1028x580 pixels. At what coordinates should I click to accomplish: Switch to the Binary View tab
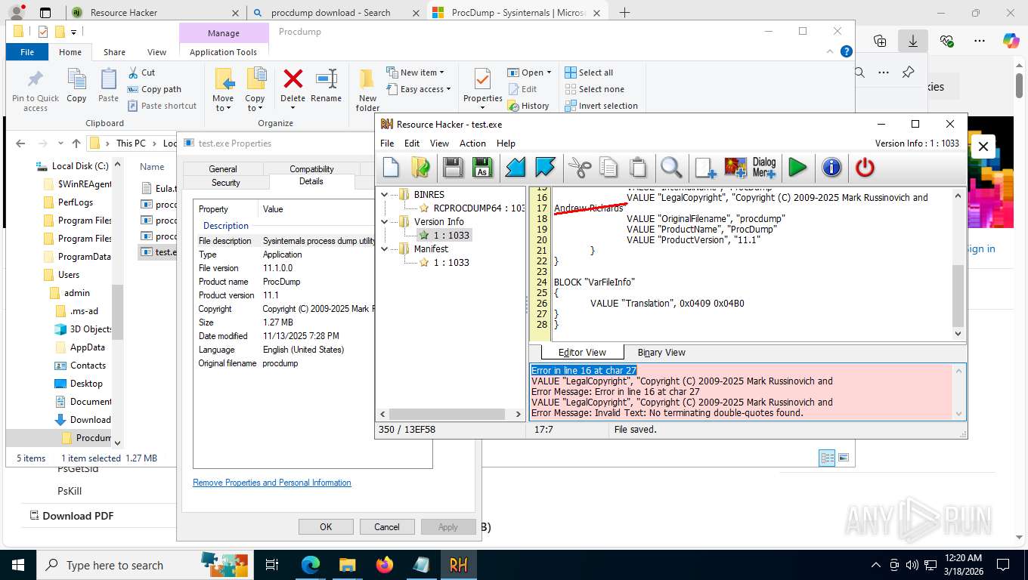(x=661, y=352)
